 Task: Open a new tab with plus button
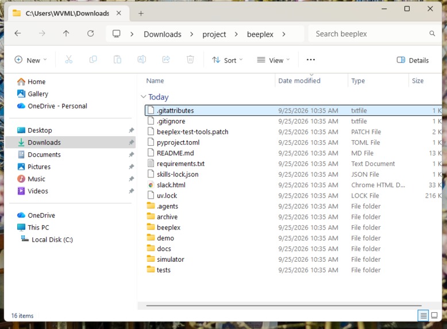[141, 13]
